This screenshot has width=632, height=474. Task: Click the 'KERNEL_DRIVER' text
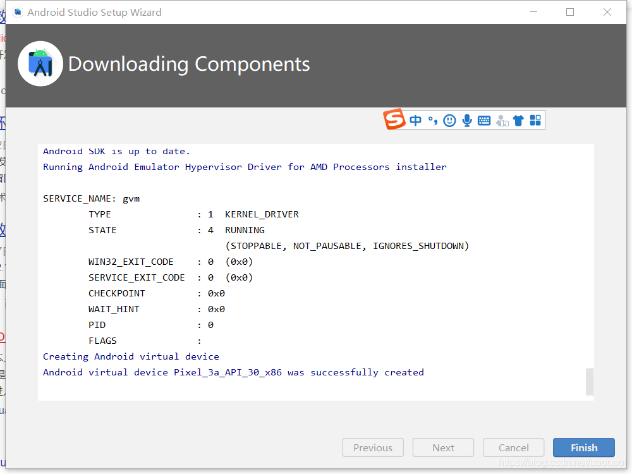tap(262, 214)
